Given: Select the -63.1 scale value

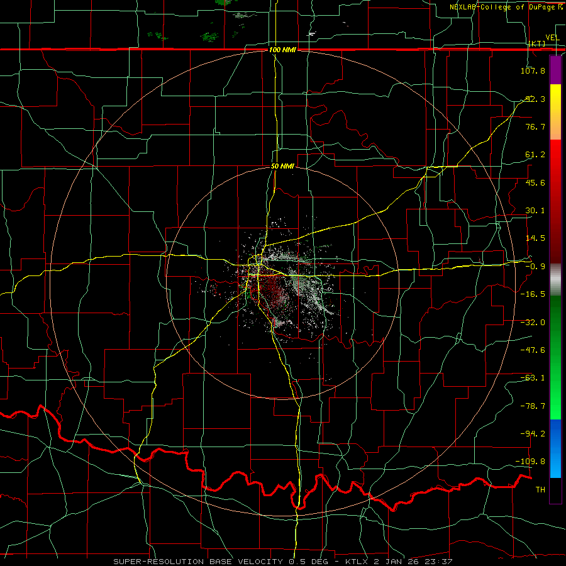Looking at the screenshot, I should pyautogui.click(x=533, y=378).
